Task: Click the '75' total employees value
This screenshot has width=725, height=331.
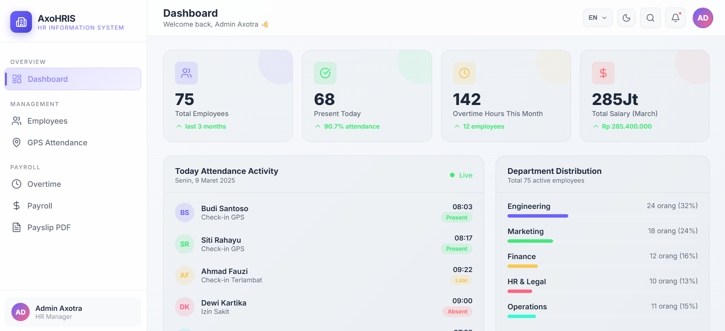Action: [184, 100]
